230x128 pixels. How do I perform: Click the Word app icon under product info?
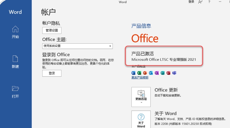[x=133, y=73]
